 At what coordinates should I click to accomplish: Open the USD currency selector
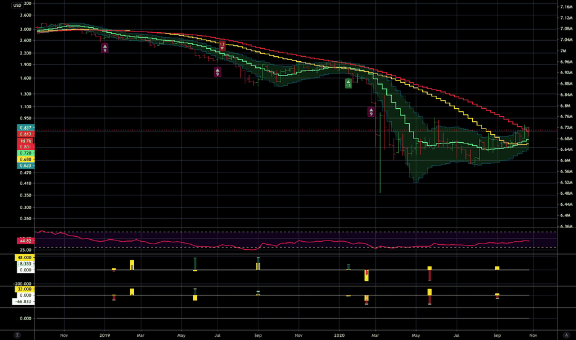[17, 5]
